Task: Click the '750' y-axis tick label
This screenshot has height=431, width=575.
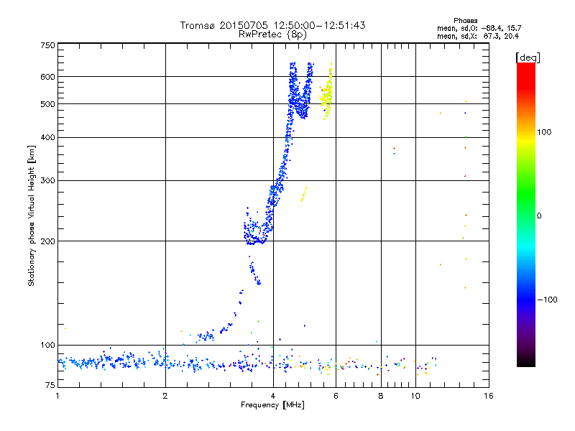Action: pyautogui.click(x=48, y=45)
